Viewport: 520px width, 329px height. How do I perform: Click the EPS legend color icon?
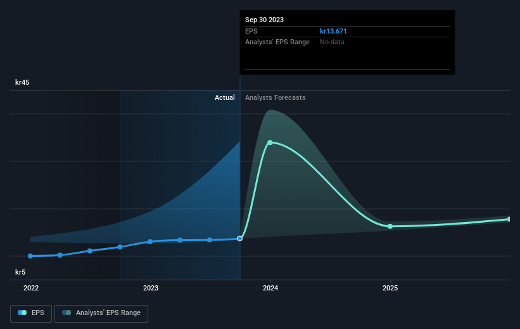point(22,313)
